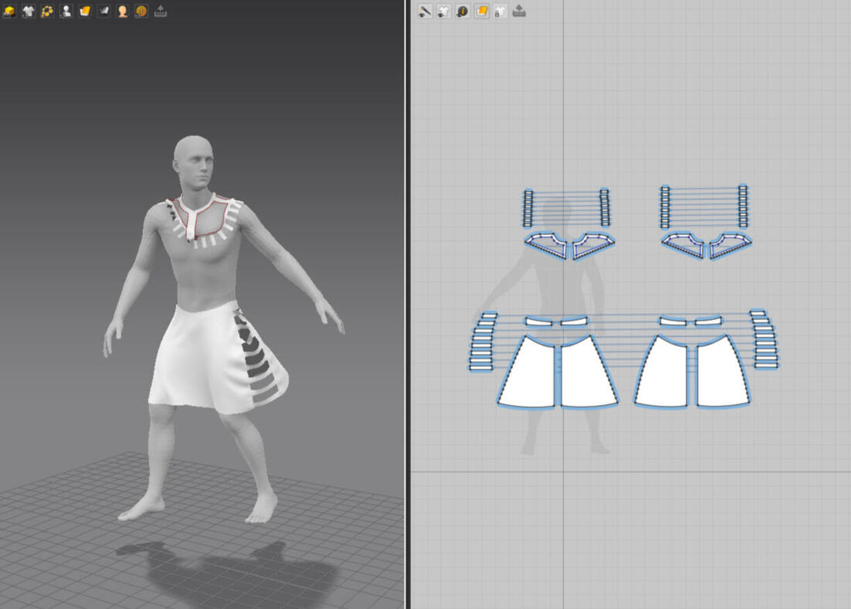Select the orange fabric icon in the 2D toolbar
The width and height of the screenshot is (851, 609).
pos(481,12)
